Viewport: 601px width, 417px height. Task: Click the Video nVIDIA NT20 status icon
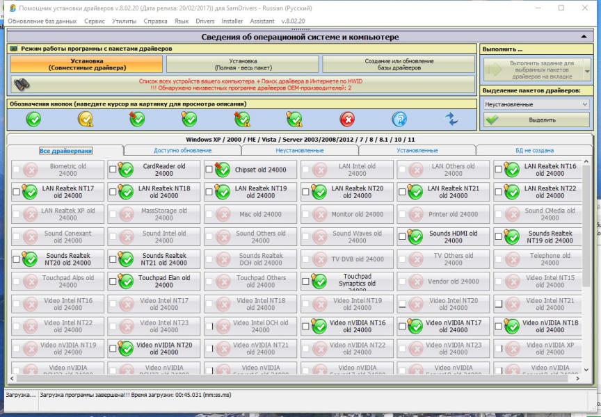pos(126,348)
